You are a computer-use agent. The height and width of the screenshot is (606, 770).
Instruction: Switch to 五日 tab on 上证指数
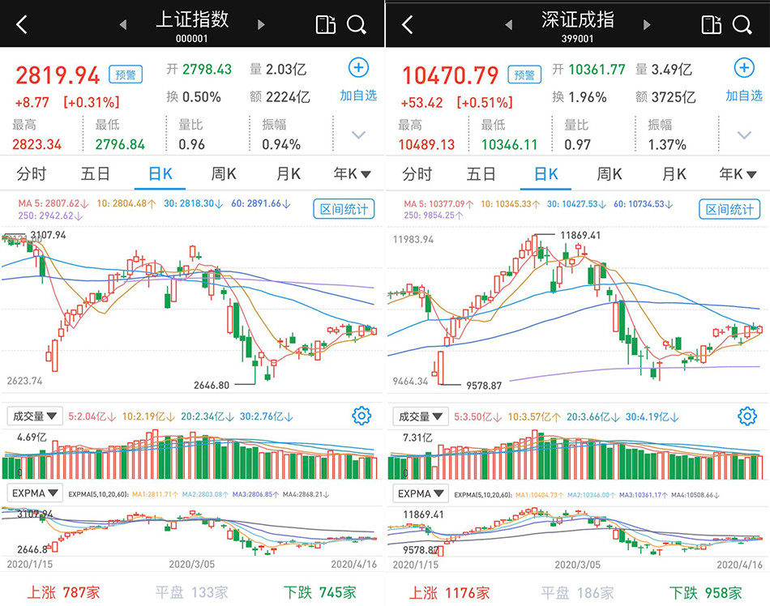[96, 173]
